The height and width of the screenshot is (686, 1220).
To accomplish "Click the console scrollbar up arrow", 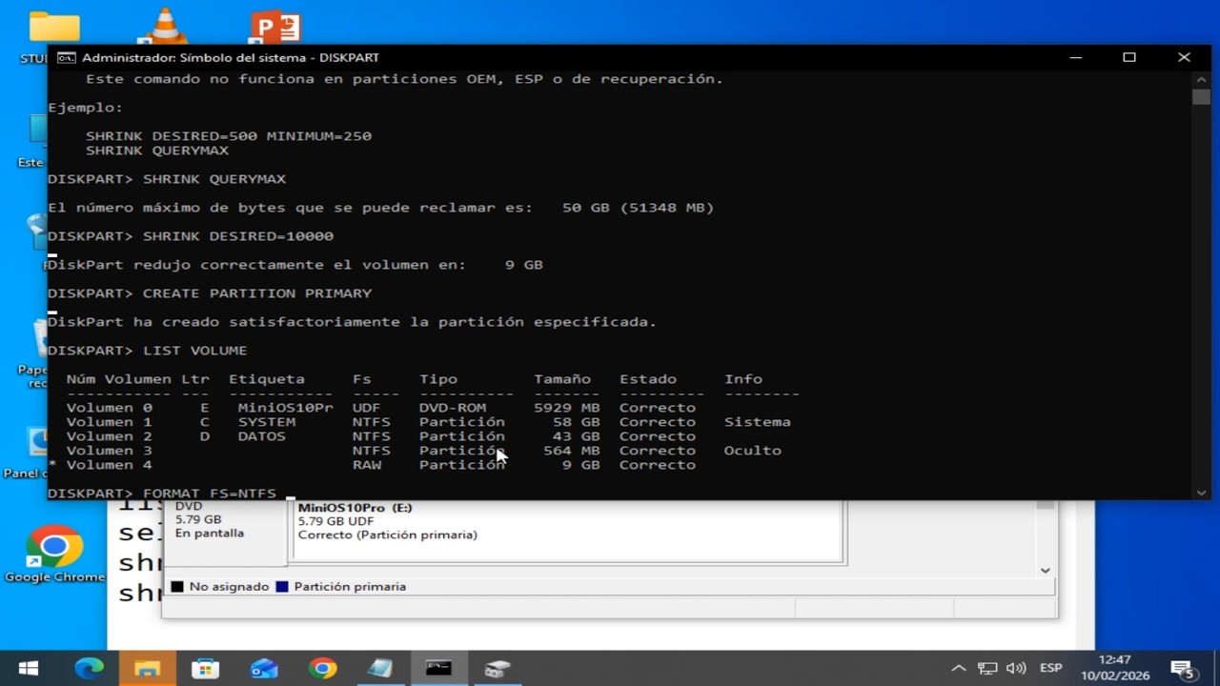I will point(1201,79).
